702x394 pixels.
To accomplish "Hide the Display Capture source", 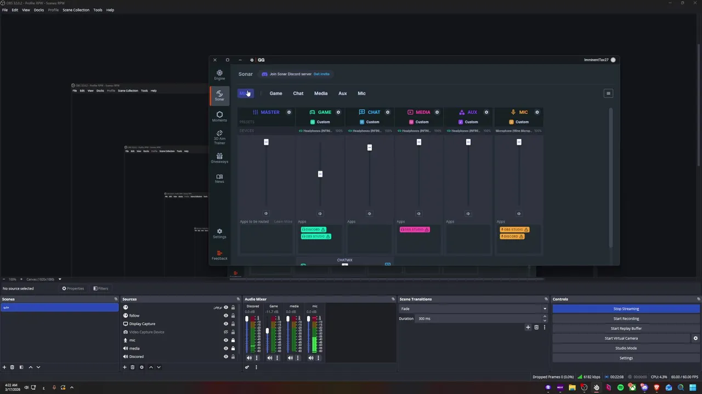I will click(225, 324).
